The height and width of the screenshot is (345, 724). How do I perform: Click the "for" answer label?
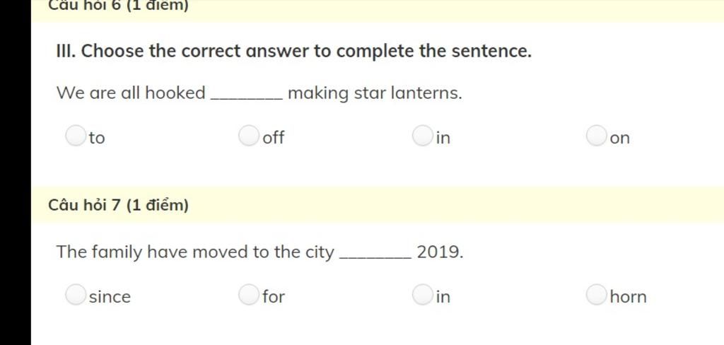coord(274,296)
